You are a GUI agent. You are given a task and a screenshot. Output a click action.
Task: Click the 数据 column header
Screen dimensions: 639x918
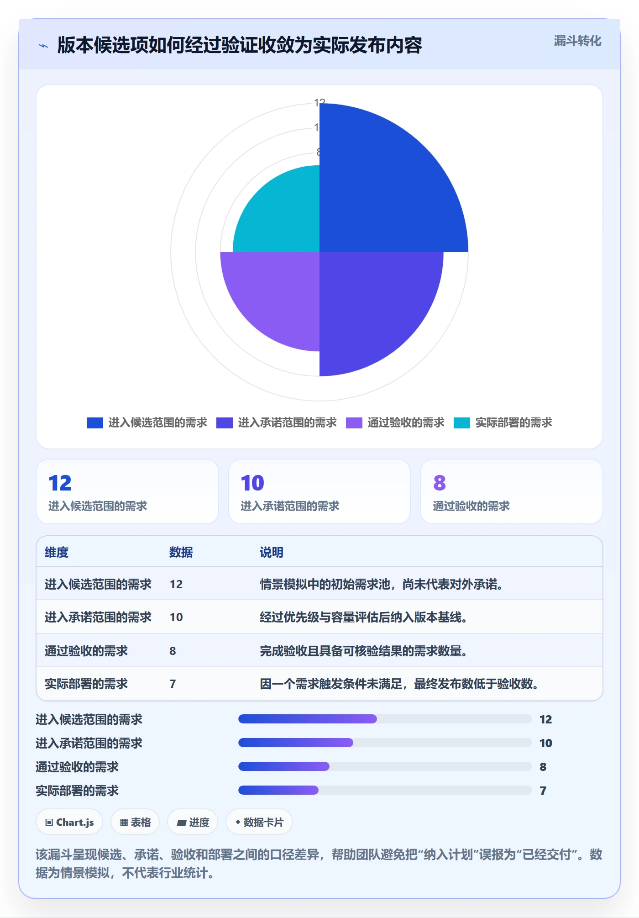[x=181, y=552]
